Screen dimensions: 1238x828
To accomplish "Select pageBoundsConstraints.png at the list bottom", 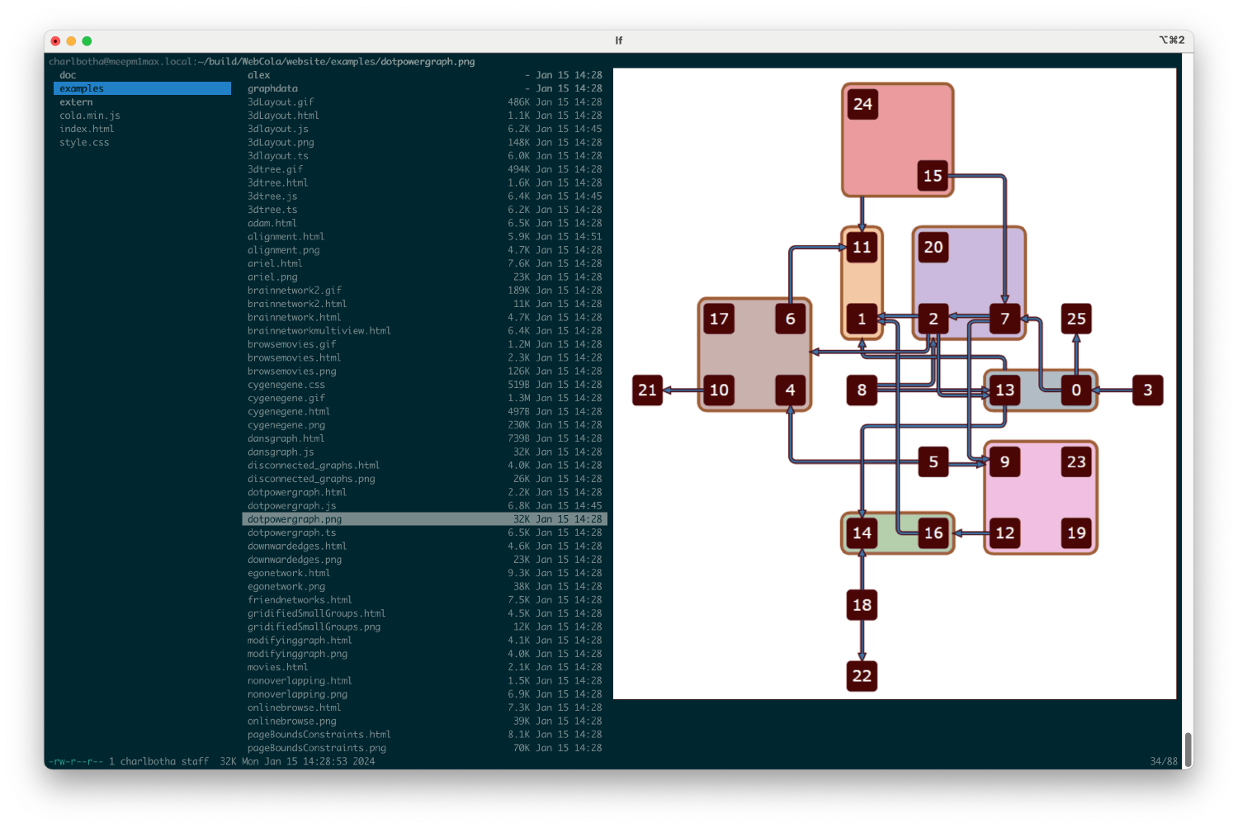I will click(x=317, y=748).
